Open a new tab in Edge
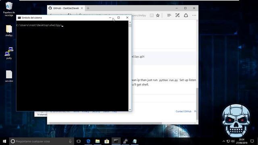258x145 pixels. [x=88, y=8]
